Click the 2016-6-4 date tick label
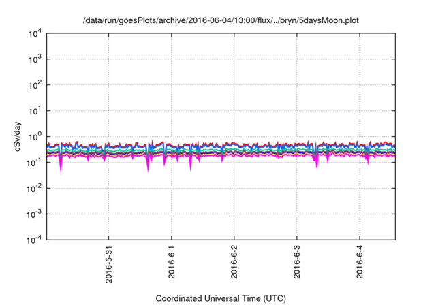Viewport: 436px width, 305px height. point(360,261)
